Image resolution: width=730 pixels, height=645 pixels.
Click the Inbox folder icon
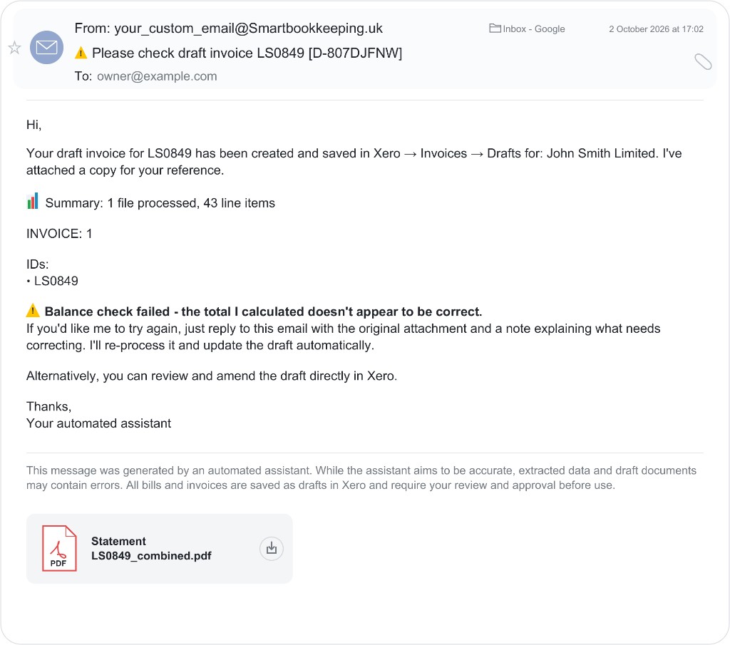click(x=495, y=29)
